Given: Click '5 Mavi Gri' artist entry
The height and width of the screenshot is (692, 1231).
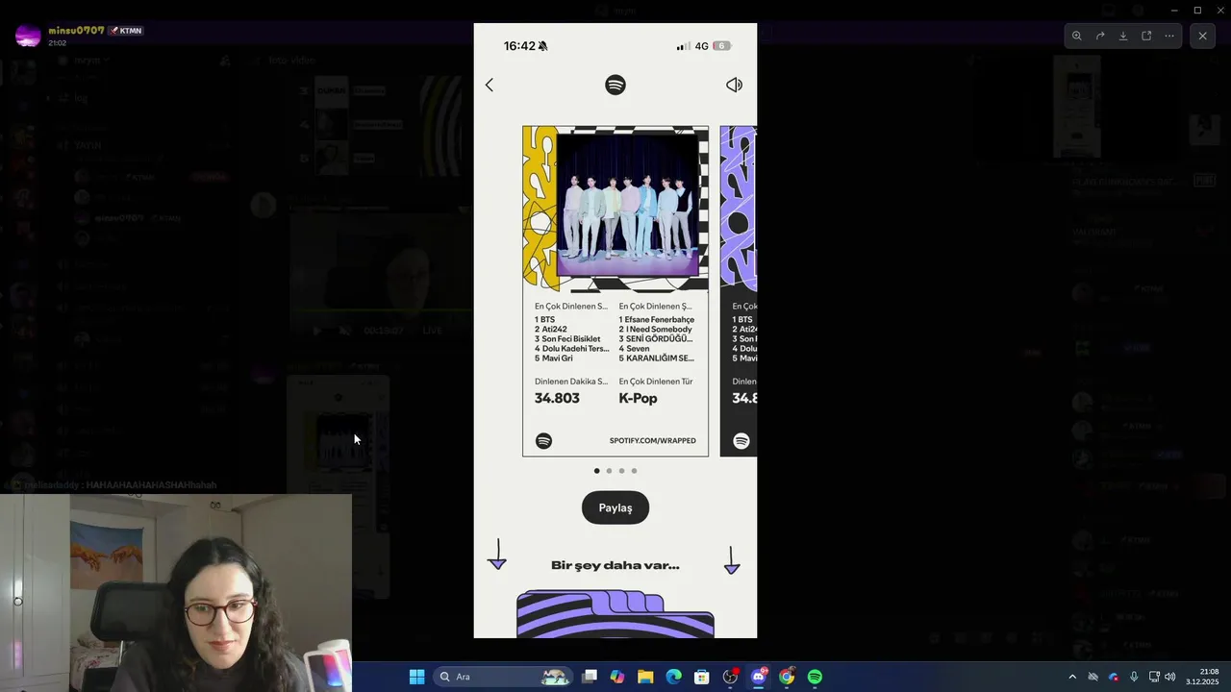Looking at the screenshot, I should click(x=553, y=358).
